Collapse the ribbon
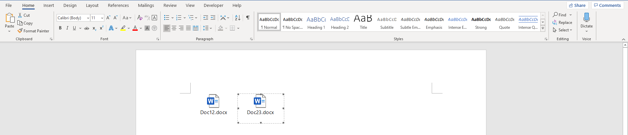628x135 pixels. (623, 39)
